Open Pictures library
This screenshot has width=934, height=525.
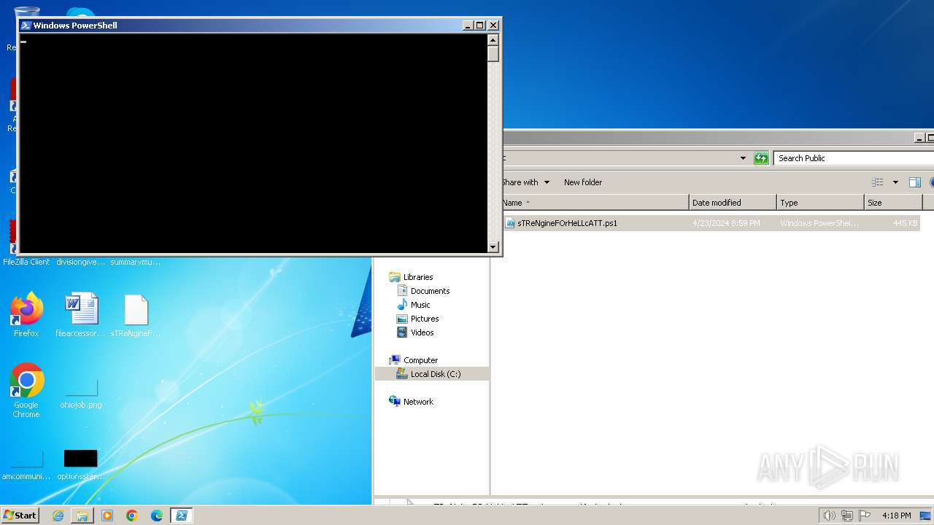pos(425,319)
